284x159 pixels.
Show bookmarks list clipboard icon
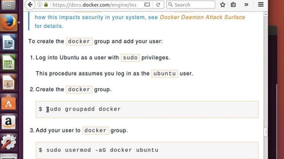233,5
